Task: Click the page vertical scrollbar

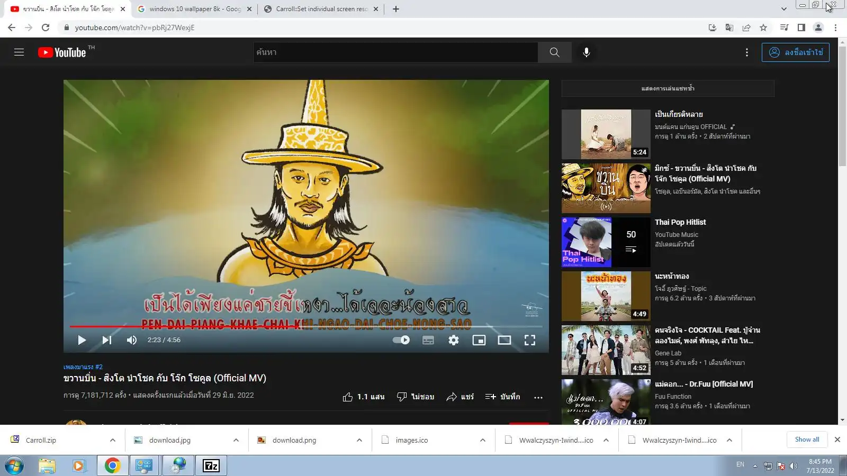Action: [x=843, y=106]
